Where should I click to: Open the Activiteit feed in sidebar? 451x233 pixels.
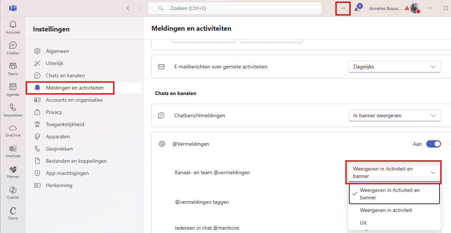[x=13, y=27]
